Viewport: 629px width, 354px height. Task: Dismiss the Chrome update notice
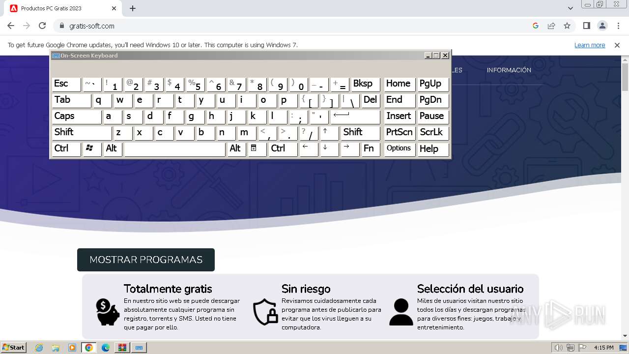click(617, 45)
